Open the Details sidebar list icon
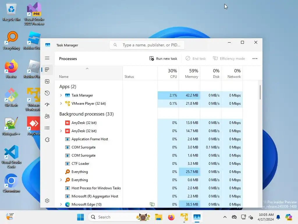 (47, 128)
